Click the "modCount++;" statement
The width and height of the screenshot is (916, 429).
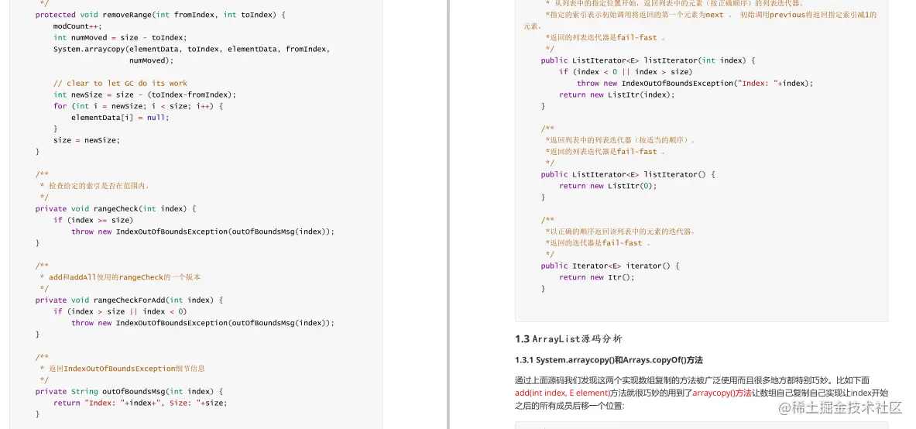coord(77,26)
